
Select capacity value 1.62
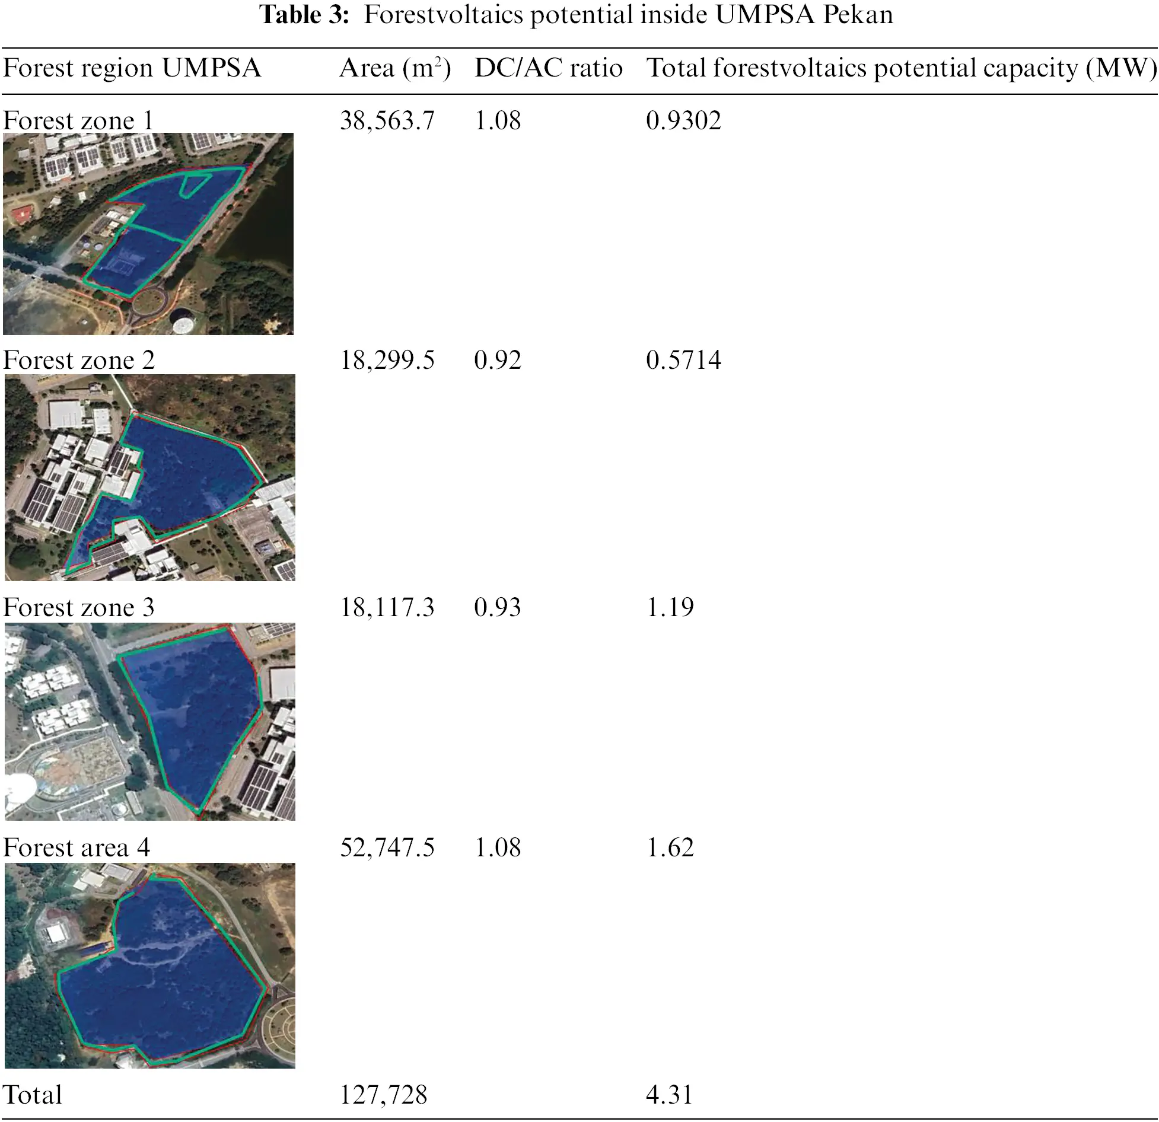[670, 848]
